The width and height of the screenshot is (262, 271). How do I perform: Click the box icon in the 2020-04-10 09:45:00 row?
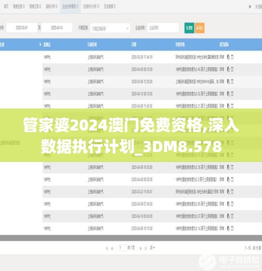pos(232,216)
